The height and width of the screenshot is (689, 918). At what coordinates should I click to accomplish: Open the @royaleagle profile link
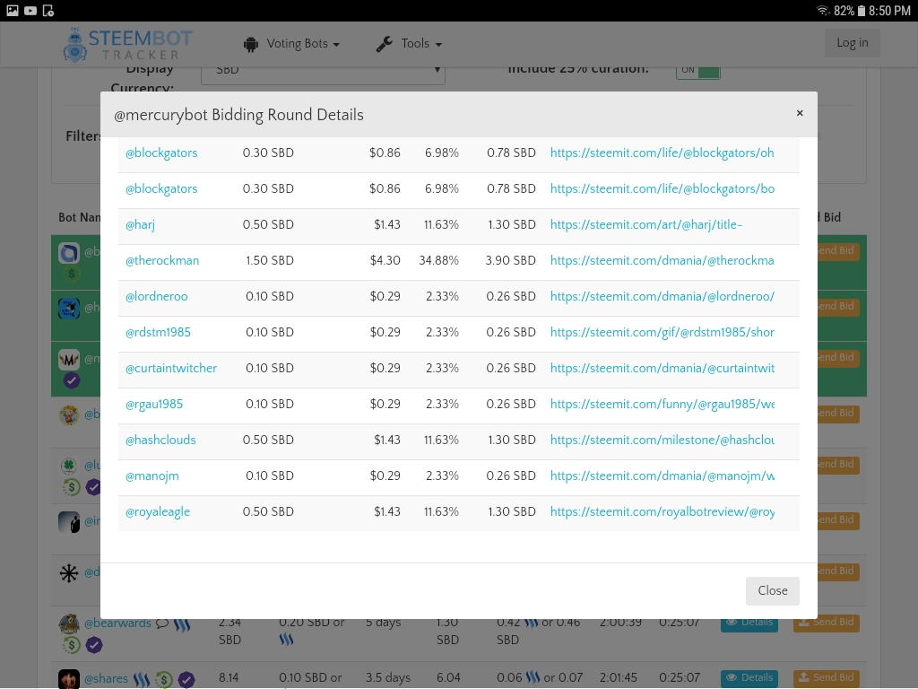(158, 512)
